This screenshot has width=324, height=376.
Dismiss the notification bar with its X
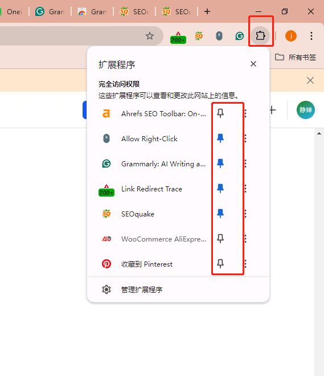point(310,80)
